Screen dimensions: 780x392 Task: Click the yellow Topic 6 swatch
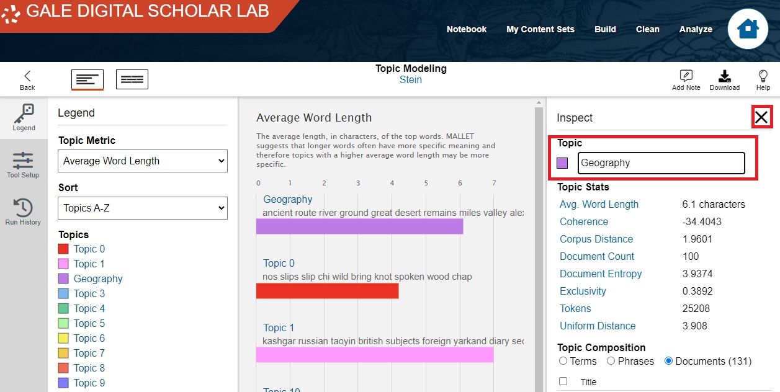(63, 338)
